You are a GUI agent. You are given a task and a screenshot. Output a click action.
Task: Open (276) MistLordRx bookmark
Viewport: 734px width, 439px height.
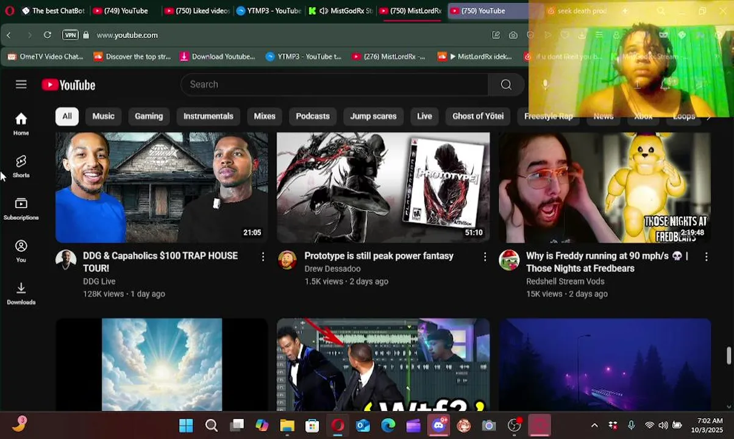pyautogui.click(x=388, y=57)
